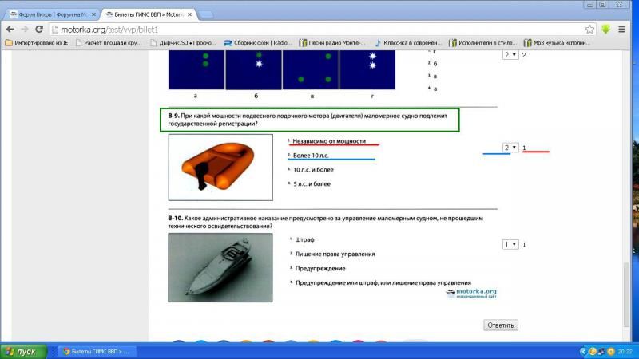Click the green download arrow extension icon
The width and height of the screenshot is (639, 359).
[x=606, y=29]
